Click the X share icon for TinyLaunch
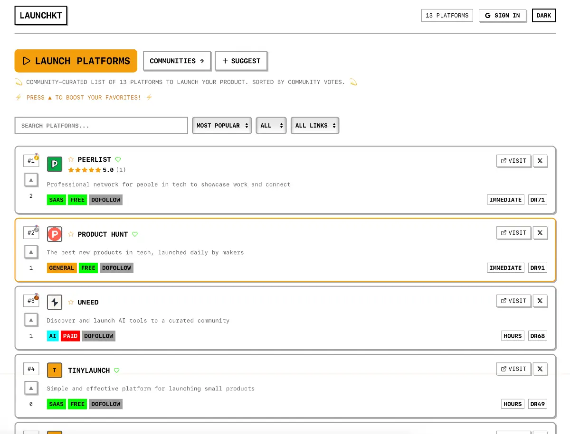The height and width of the screenshot is (434, 570). (x=540, y=369)
